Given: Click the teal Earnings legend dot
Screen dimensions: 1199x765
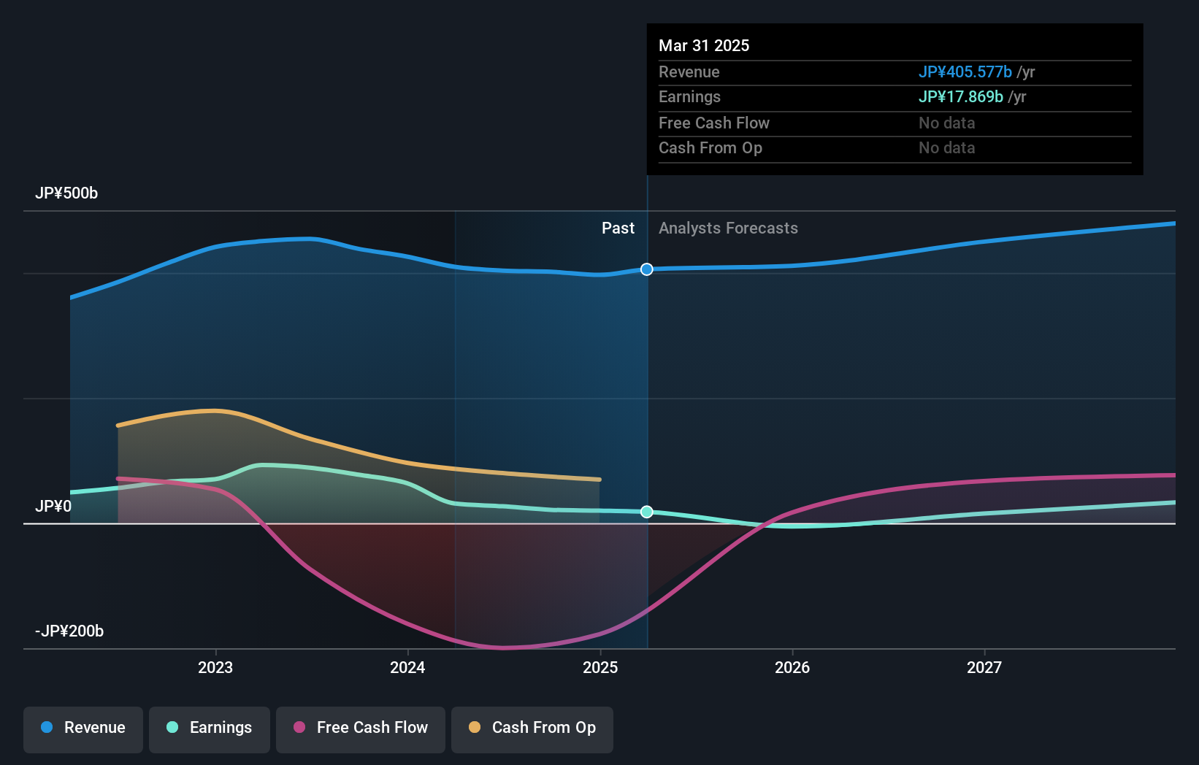Looking at the screenshot, I should [x=172, y=728].
